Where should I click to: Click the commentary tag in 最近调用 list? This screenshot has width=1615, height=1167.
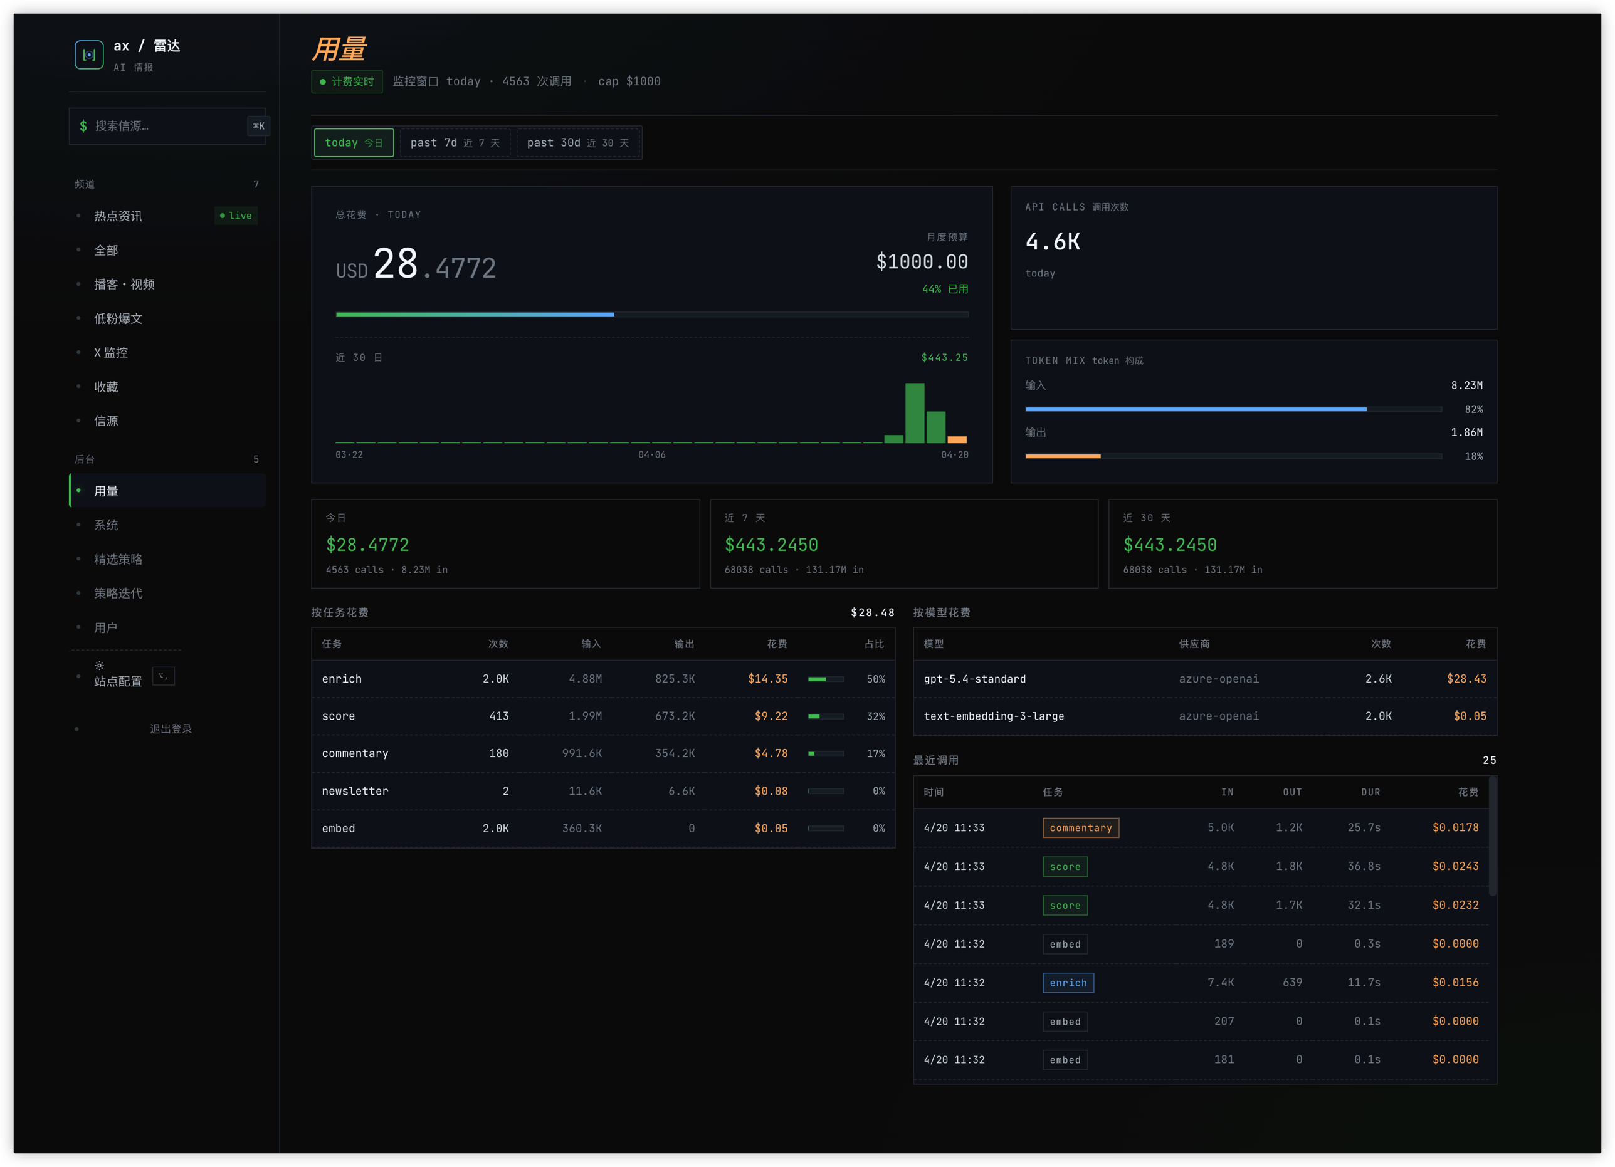[x=1080, y=827]
